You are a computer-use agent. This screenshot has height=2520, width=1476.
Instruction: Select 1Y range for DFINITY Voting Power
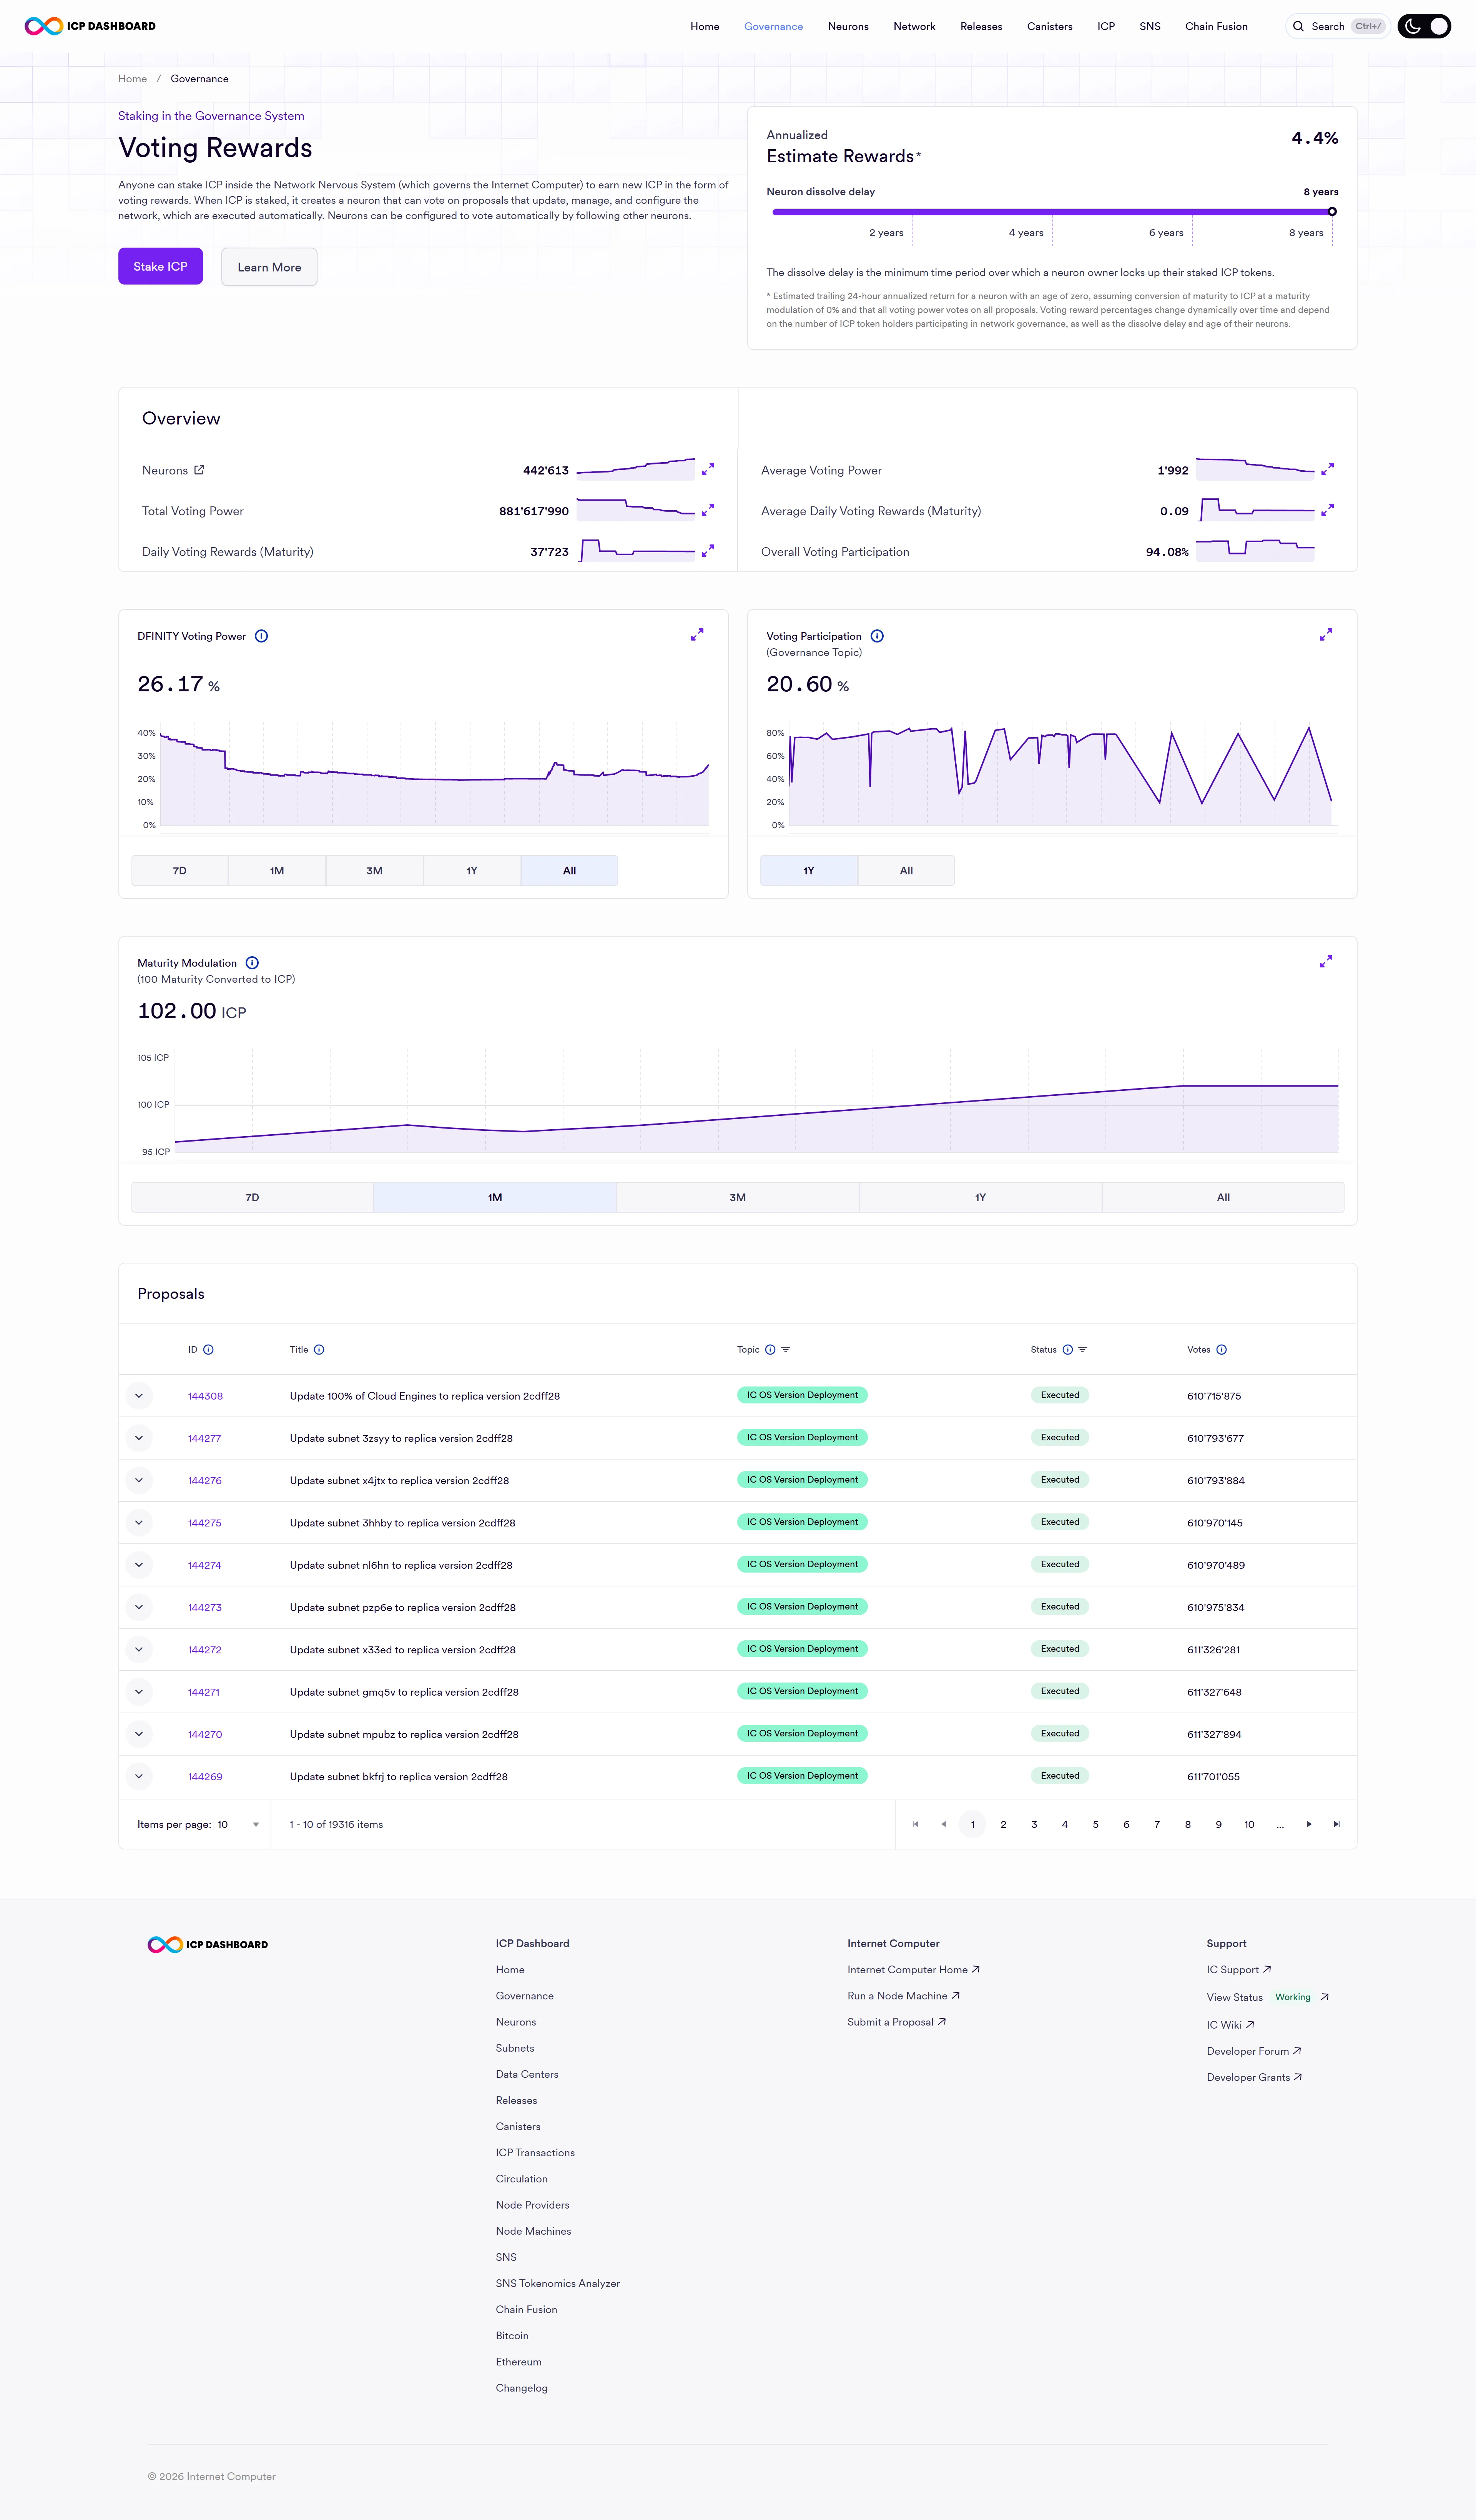coord(472,870)
